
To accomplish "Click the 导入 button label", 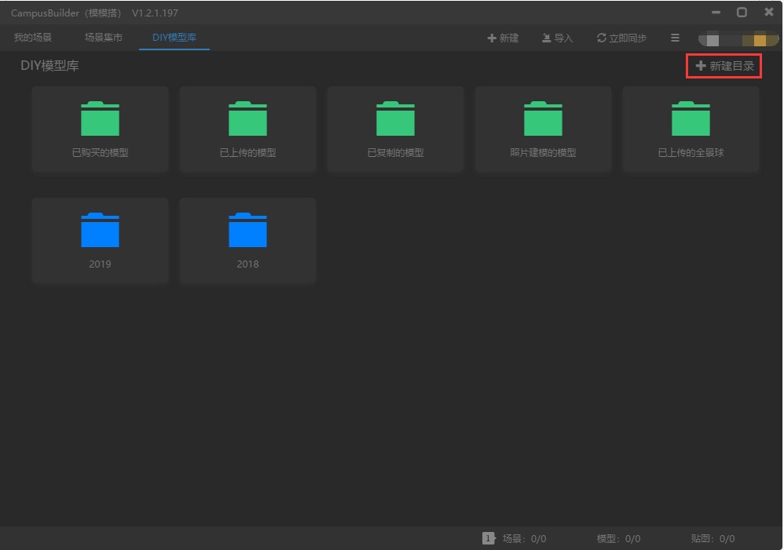I will pos(563,38).
